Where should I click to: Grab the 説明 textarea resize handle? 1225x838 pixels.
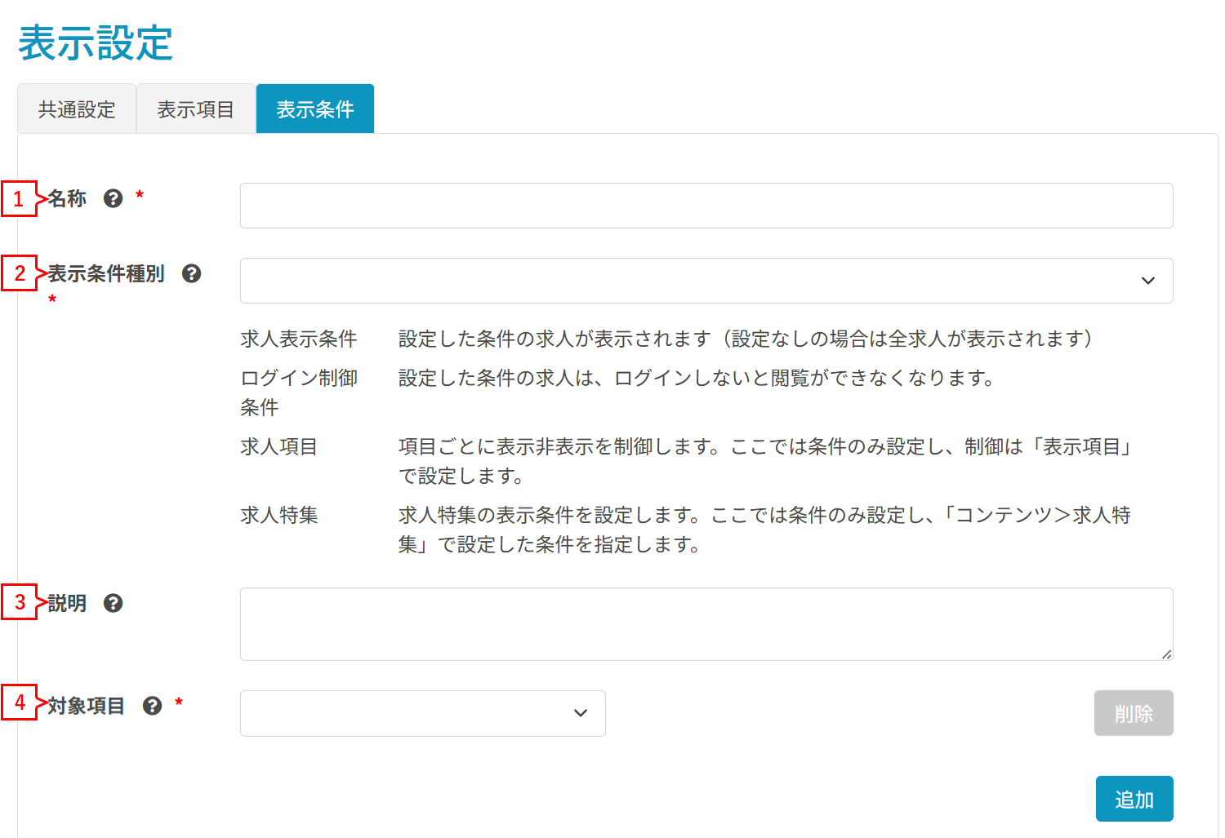click(1166, 654)
